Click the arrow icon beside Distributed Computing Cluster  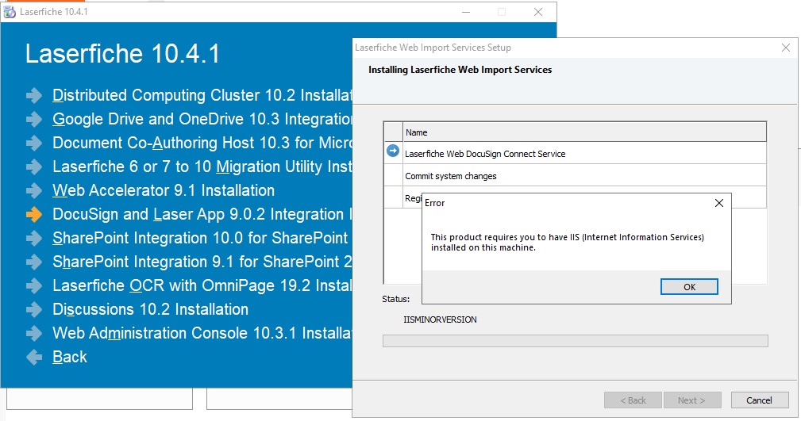point(34,95)
